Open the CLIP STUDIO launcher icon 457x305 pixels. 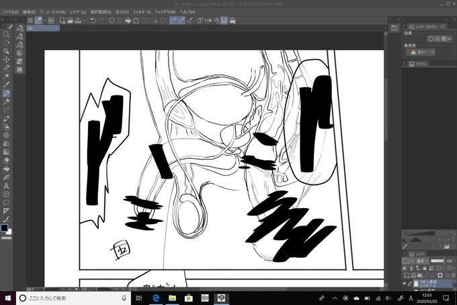[x=51, y=20]
